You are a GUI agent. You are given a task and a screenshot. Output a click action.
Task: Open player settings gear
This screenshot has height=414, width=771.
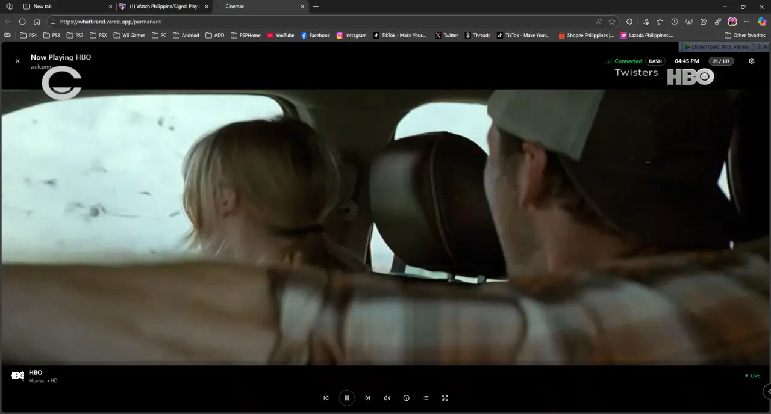tap(751, 61)
